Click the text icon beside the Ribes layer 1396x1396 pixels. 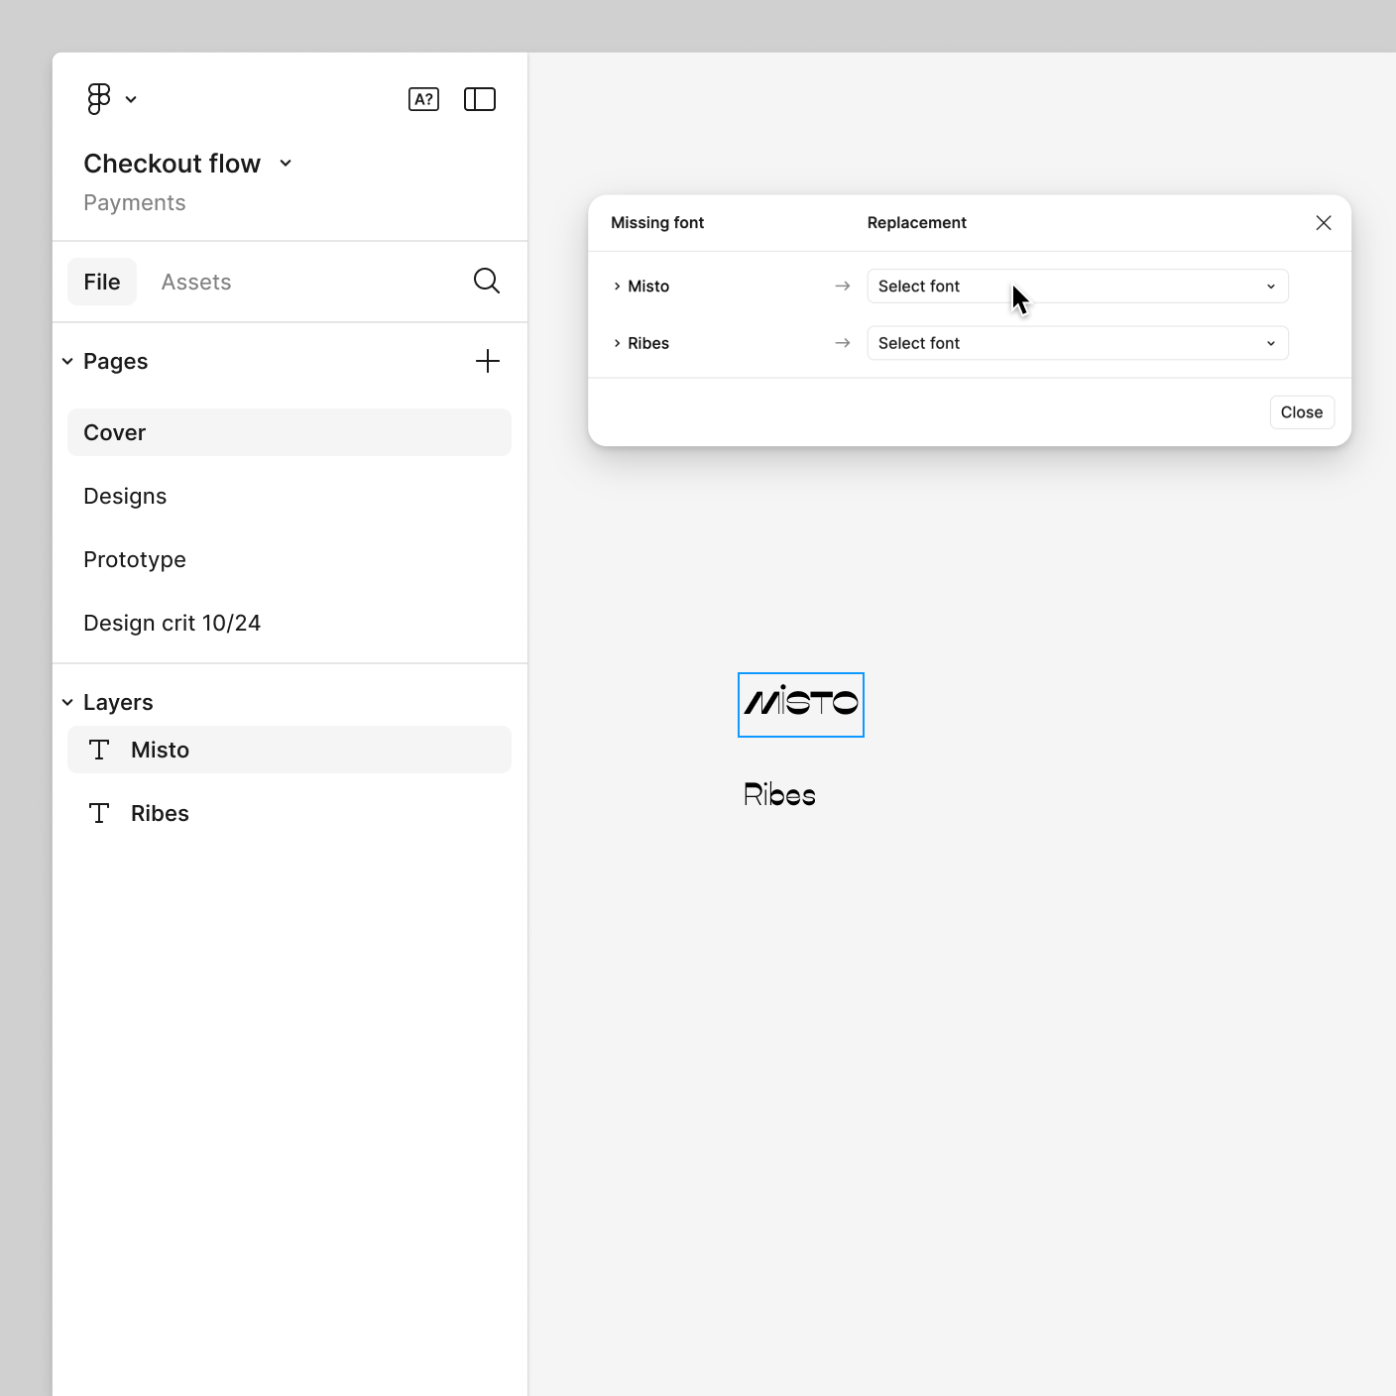98,812
